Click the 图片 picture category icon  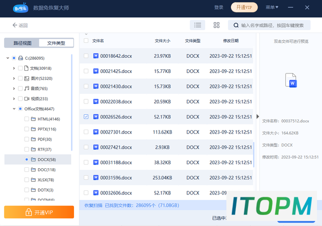click(27, 78)
